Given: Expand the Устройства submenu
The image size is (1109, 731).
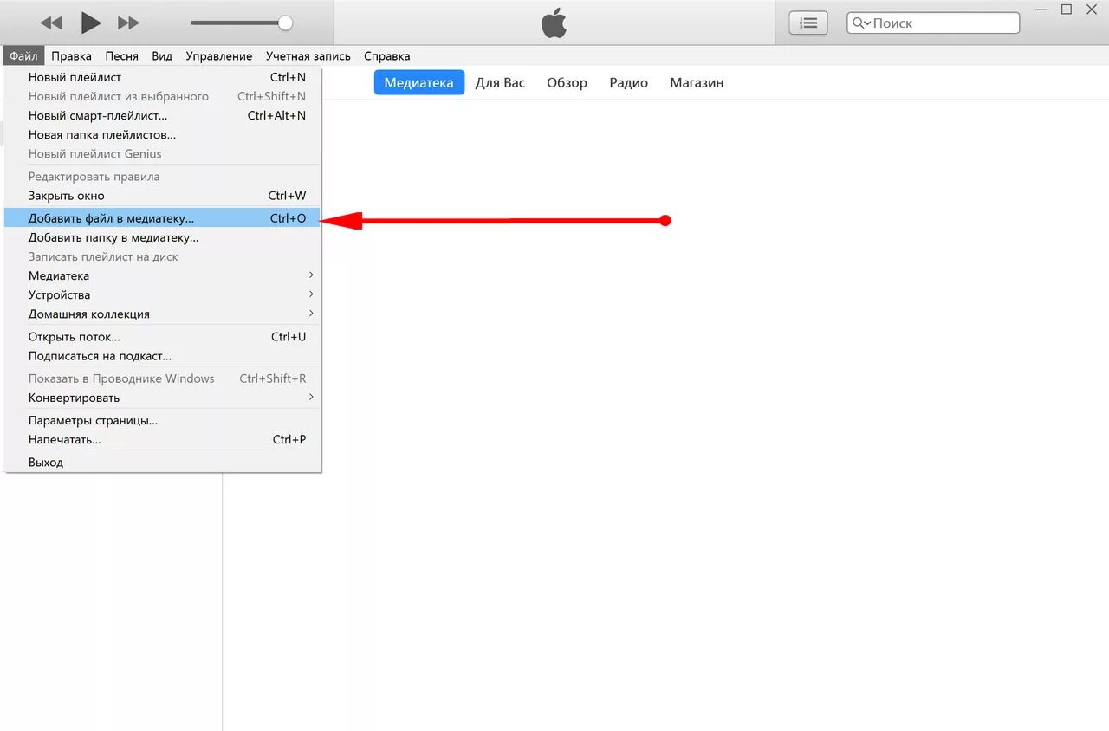Looking at the screenshot, I should (162, 294).
